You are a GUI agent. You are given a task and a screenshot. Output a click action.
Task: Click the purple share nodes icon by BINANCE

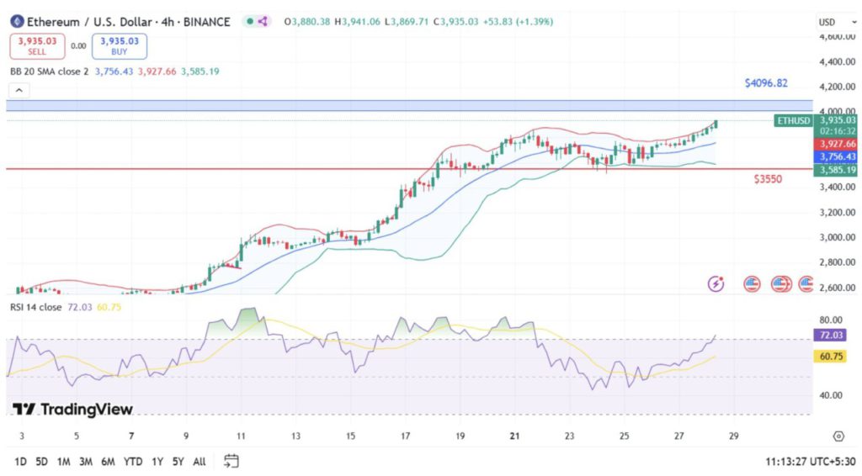[263, 22]
